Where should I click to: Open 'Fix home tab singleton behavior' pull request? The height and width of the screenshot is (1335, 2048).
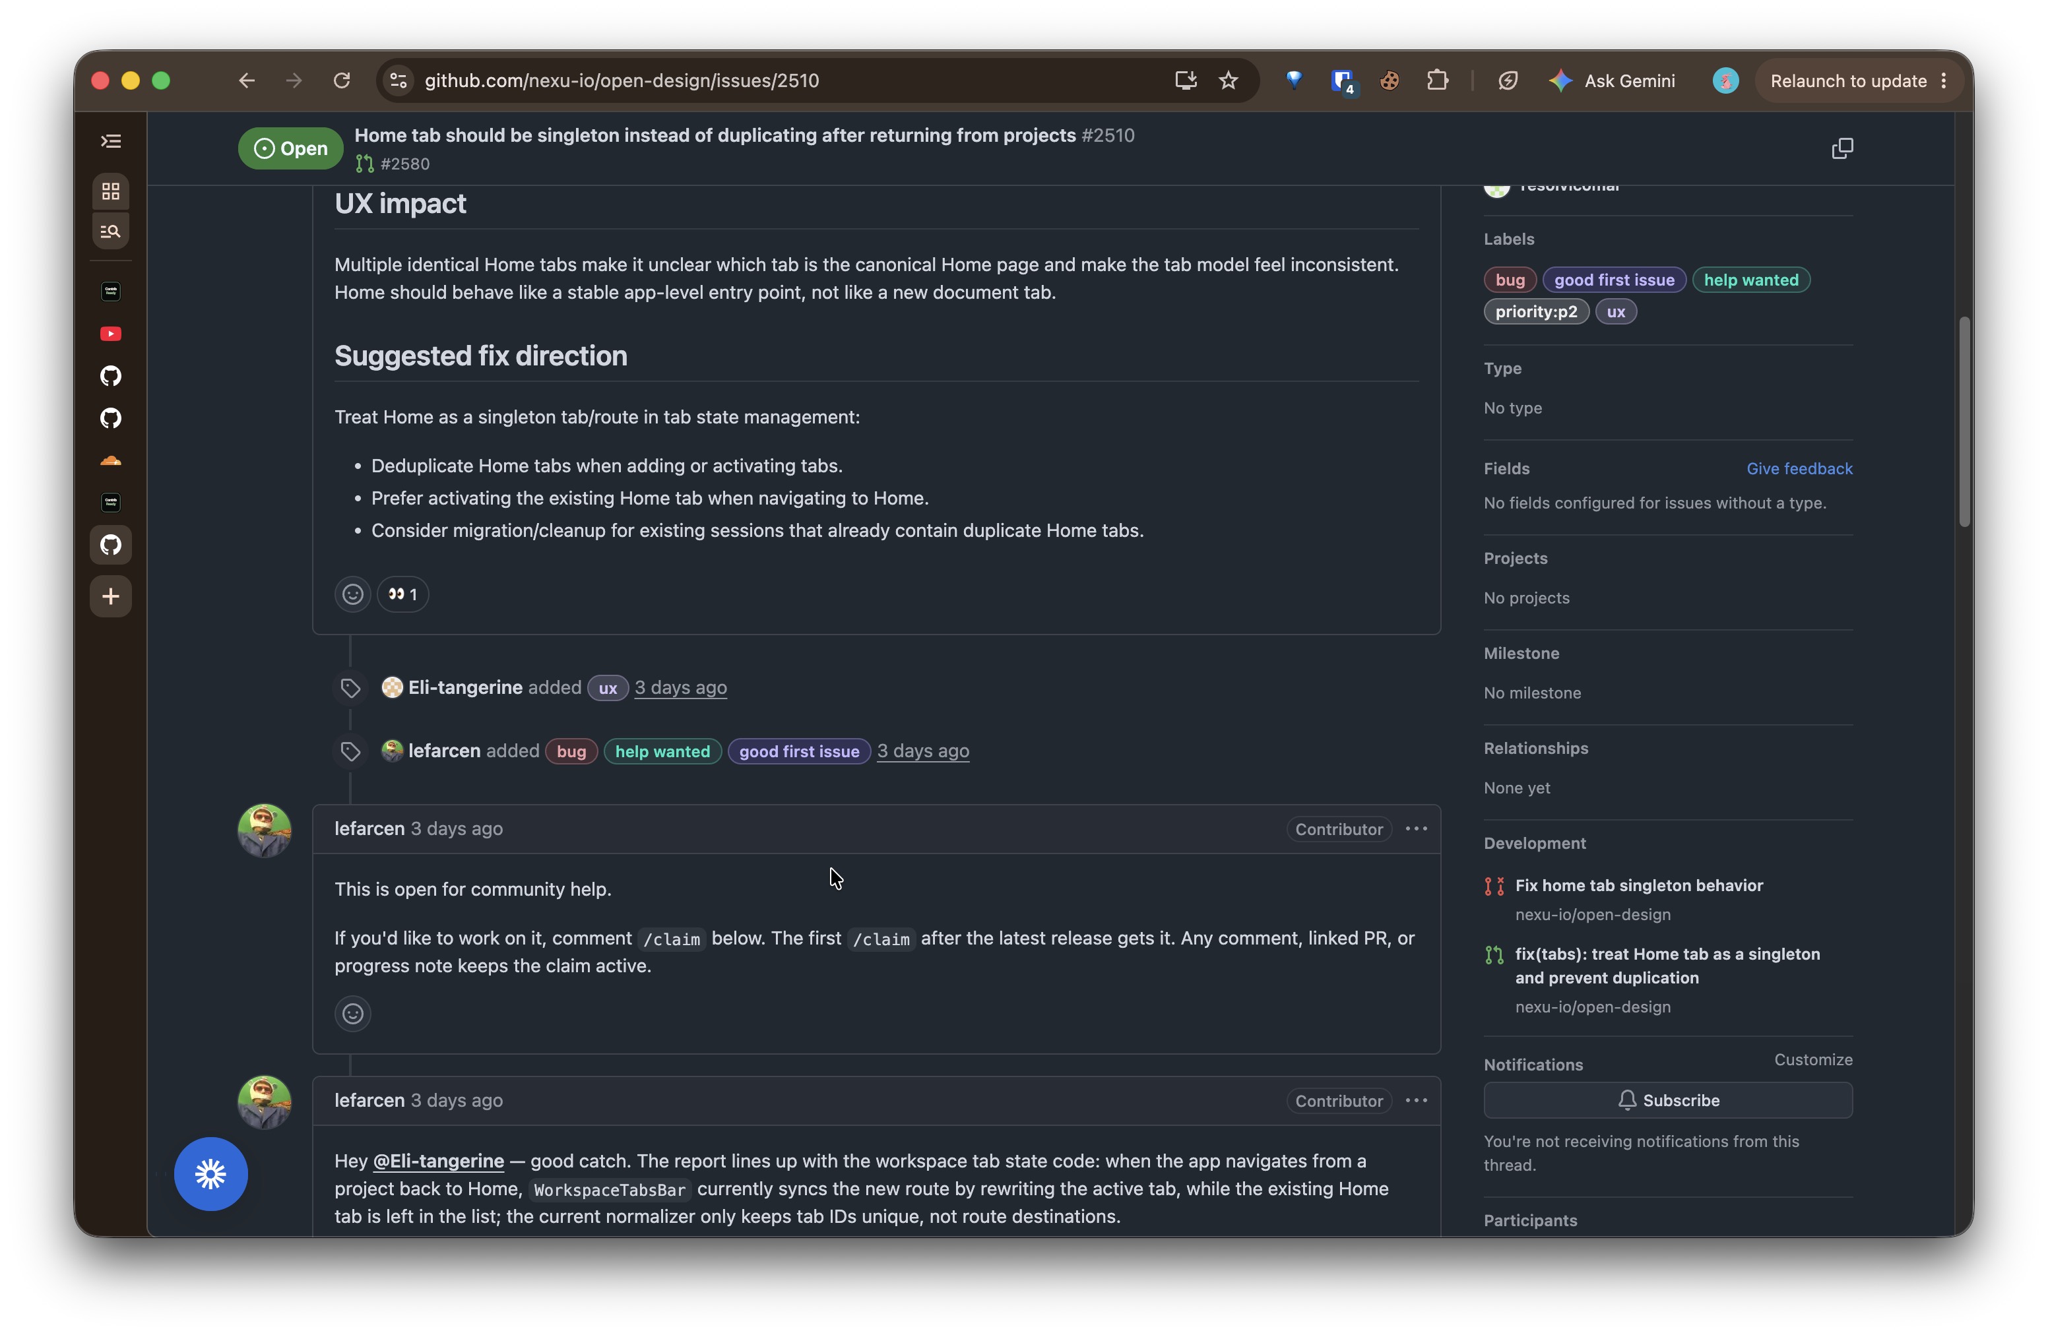click(x=1638, y=886)
